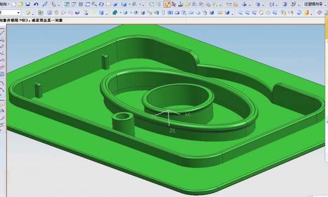Open the selection filter combo box

click(x=10, y=13)
